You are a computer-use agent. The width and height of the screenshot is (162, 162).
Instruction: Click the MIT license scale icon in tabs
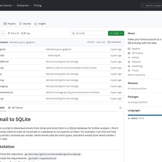[x=9, y=108]
